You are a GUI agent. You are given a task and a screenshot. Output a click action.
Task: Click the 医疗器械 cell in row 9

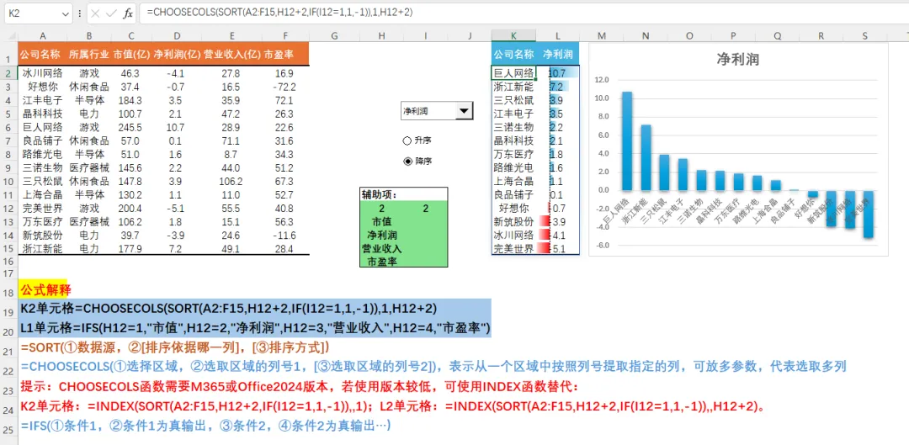pyautogui.click(x=88, y=168)
